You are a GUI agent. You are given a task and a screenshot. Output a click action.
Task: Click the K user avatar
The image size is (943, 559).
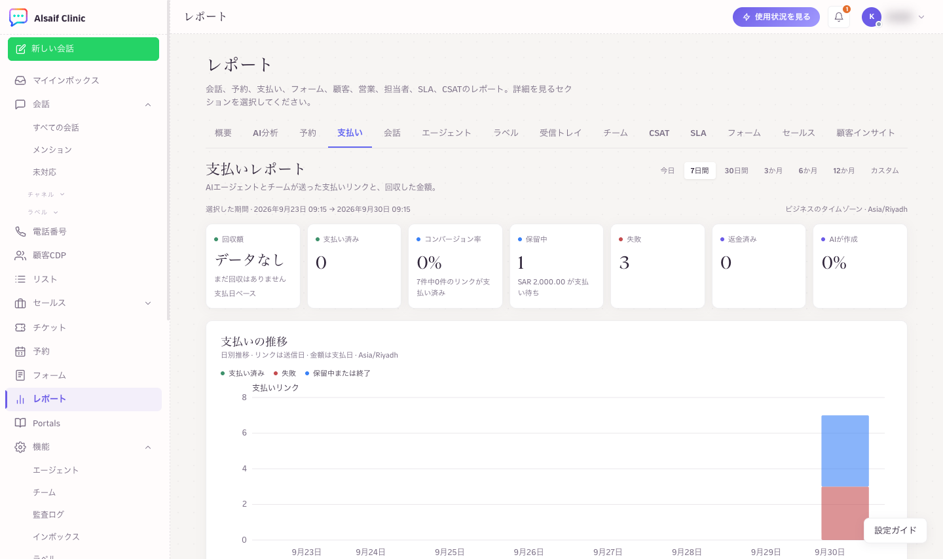click(x=872, y=17)
